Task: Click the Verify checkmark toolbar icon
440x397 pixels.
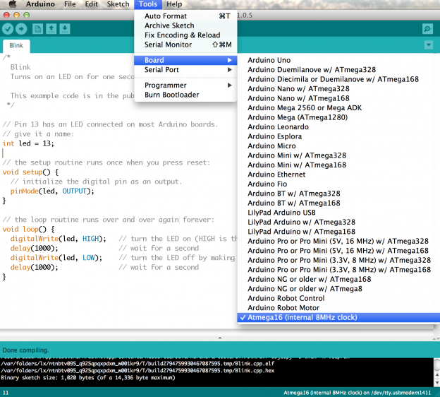Action: coord(8,29)
